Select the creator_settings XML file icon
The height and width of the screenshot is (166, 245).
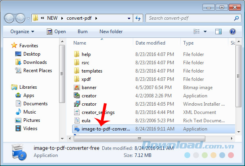77,112
